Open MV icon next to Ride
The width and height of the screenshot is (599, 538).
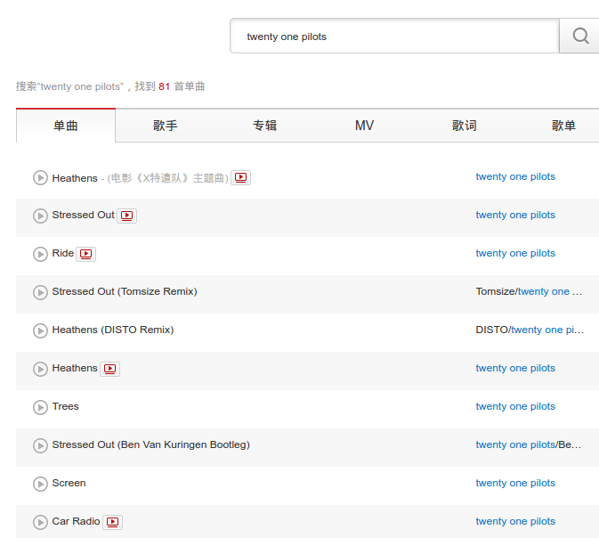(x=86, y=254)
